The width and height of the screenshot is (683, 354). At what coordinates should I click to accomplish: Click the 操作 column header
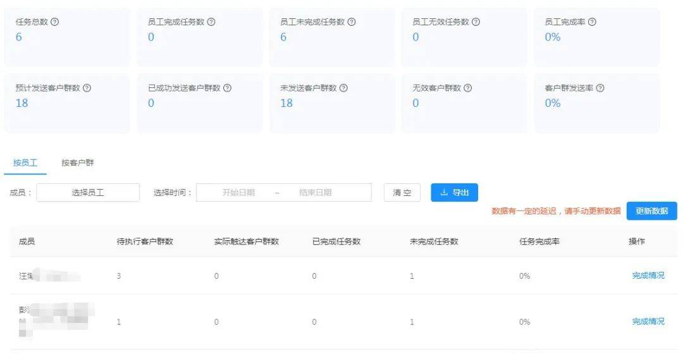[637, 241]
